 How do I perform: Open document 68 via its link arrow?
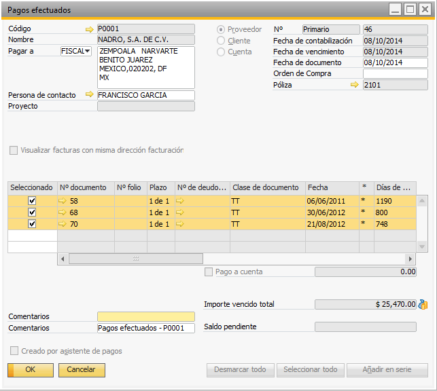[63, 212]
